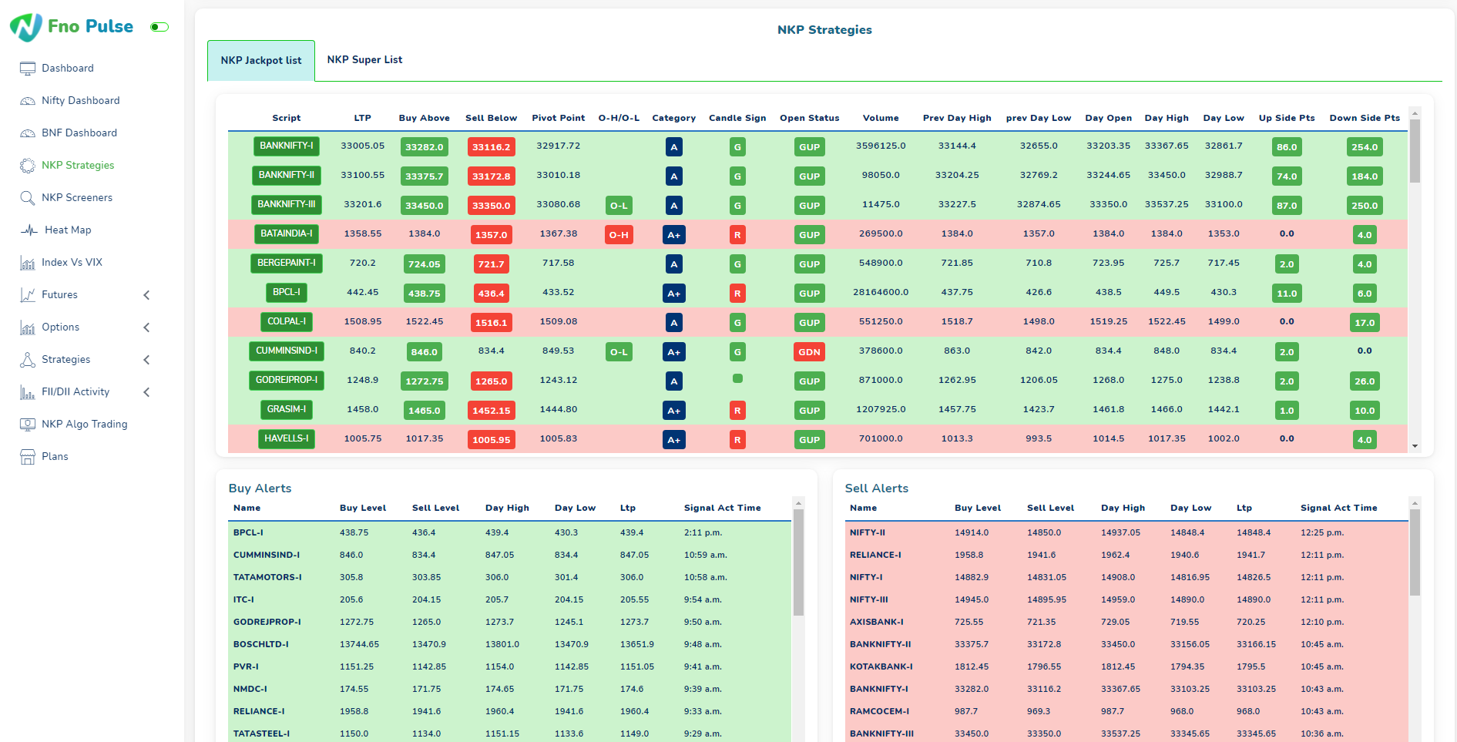Click the Options bar chart icon
The width and height of the screenshot is (1457, 742).
tap(28, 327)
